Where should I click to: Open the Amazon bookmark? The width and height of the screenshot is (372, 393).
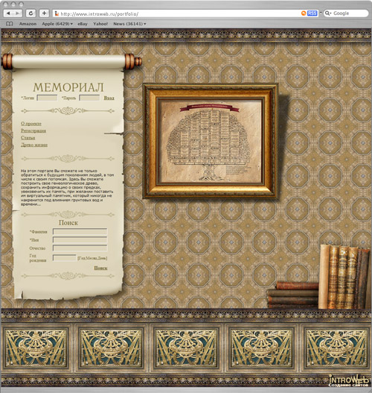click(28, 24)
